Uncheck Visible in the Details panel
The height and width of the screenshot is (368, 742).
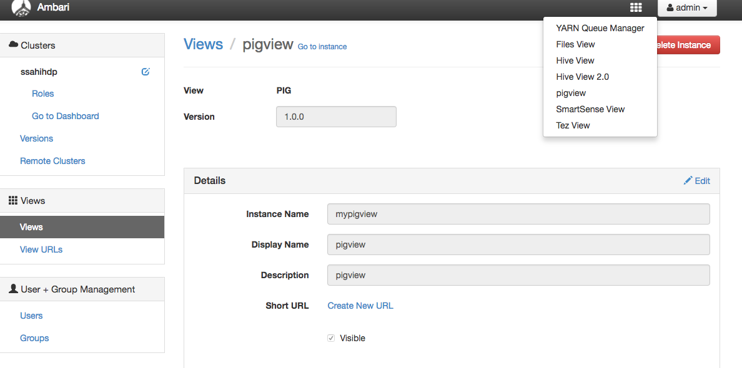pyautogui.click(x=330, y=337)
